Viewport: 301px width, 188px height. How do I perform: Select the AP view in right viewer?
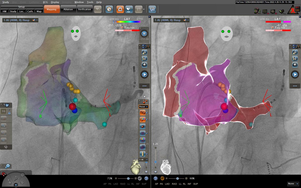(157, 184)
